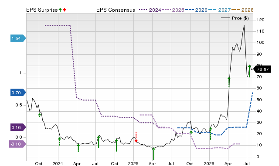Image resolution: width=279 pixels, height=166 pixels.
Task: Click the Price ($) legend label
Action: [x=240, y=18]
